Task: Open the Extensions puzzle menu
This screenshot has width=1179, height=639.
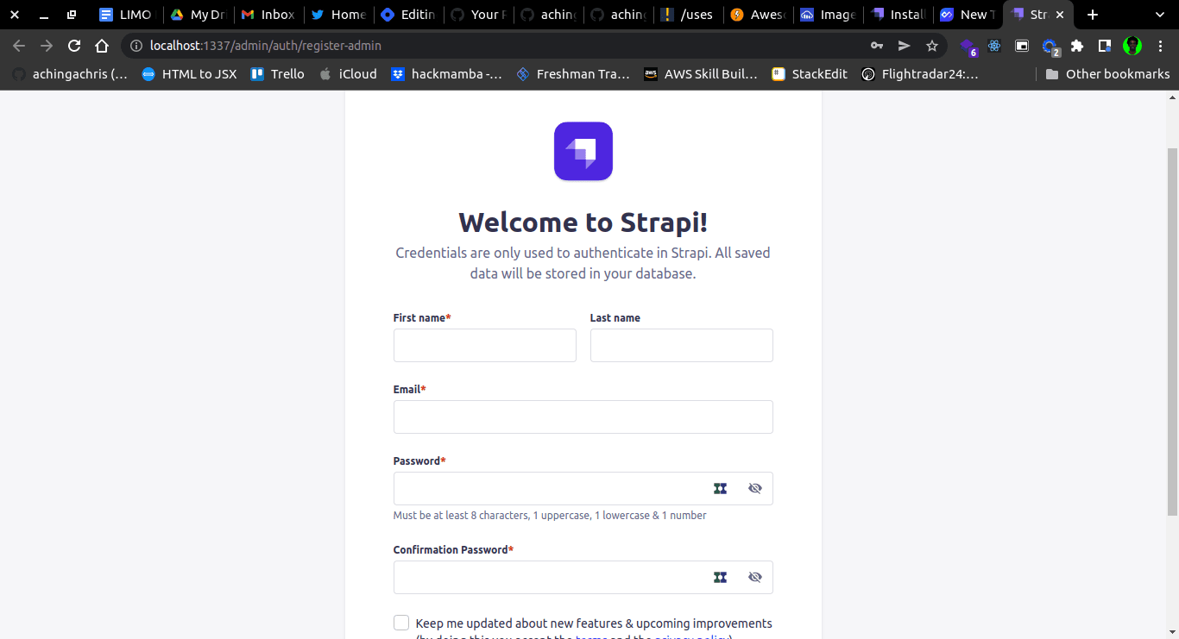Action: point(1077,46)
